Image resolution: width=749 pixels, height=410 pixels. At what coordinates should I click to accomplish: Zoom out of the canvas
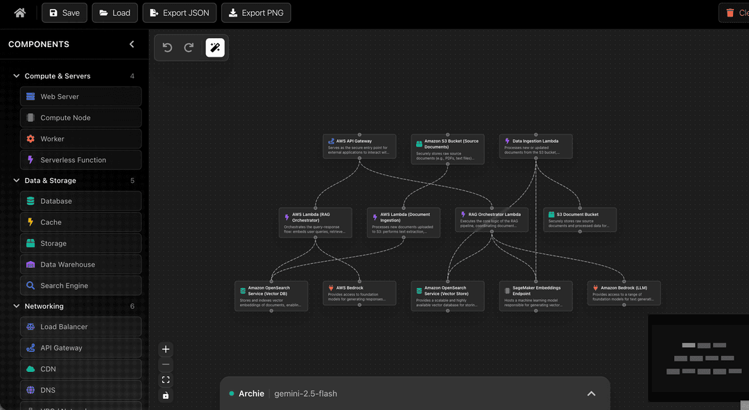pos(165,364)
